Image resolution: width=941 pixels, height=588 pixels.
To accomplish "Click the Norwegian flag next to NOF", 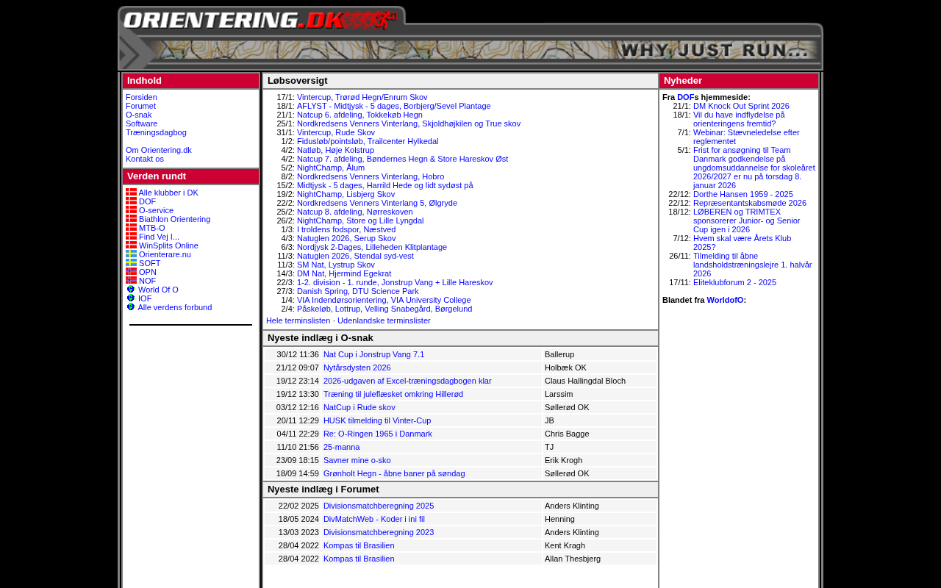I will [131, 281].
